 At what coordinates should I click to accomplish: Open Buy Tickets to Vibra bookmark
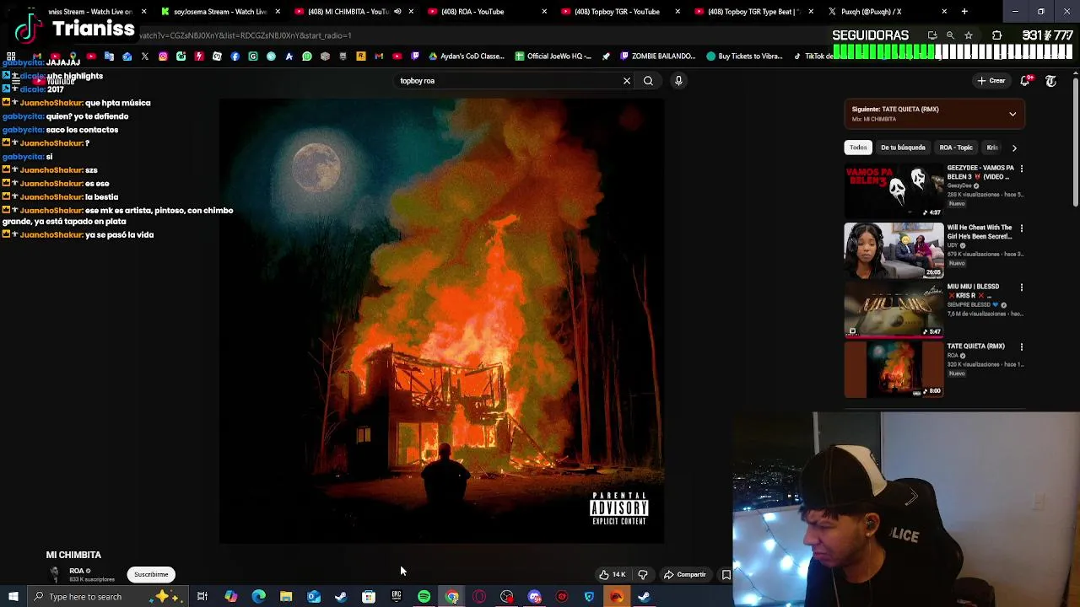coord(744,56)
